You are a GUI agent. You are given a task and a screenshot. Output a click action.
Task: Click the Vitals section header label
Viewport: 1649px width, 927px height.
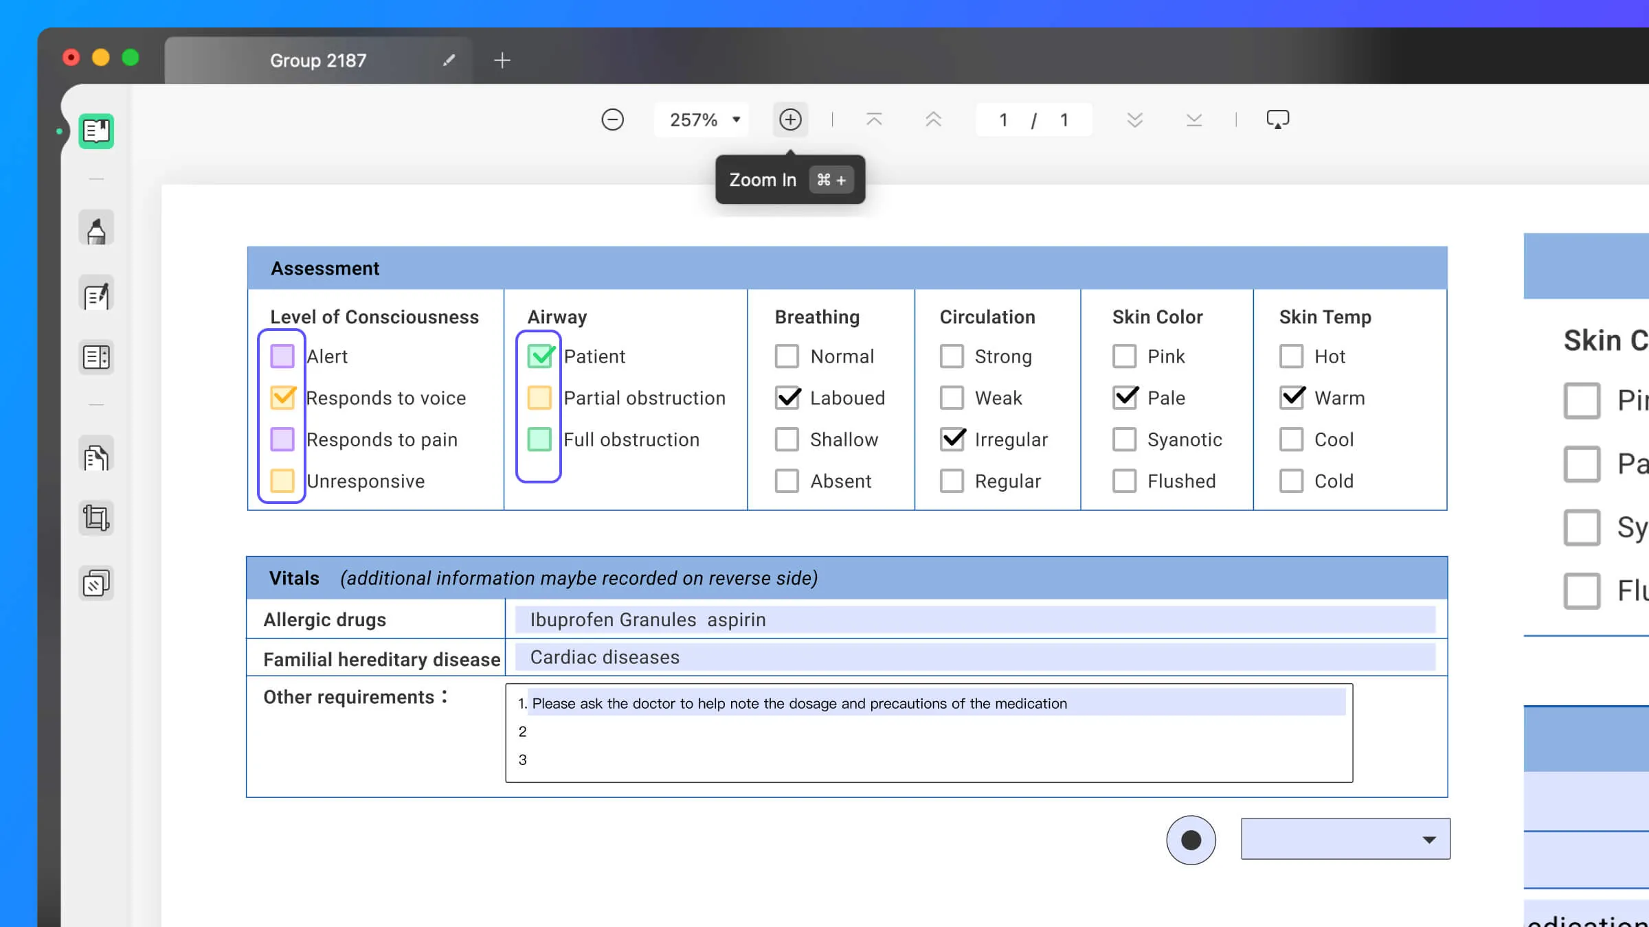point(295,577)
